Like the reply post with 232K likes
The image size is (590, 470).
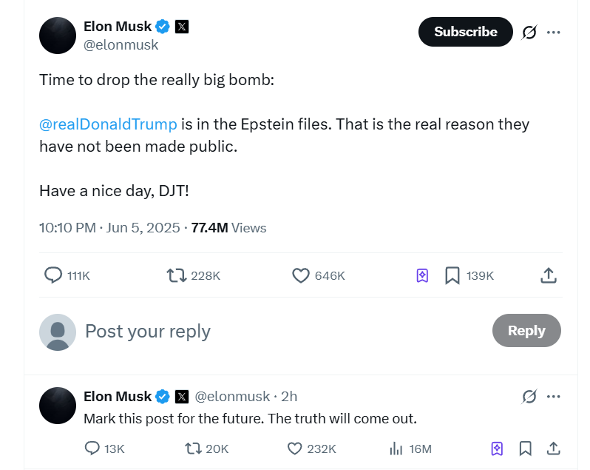pyautogui.click(x=295, y=448)
